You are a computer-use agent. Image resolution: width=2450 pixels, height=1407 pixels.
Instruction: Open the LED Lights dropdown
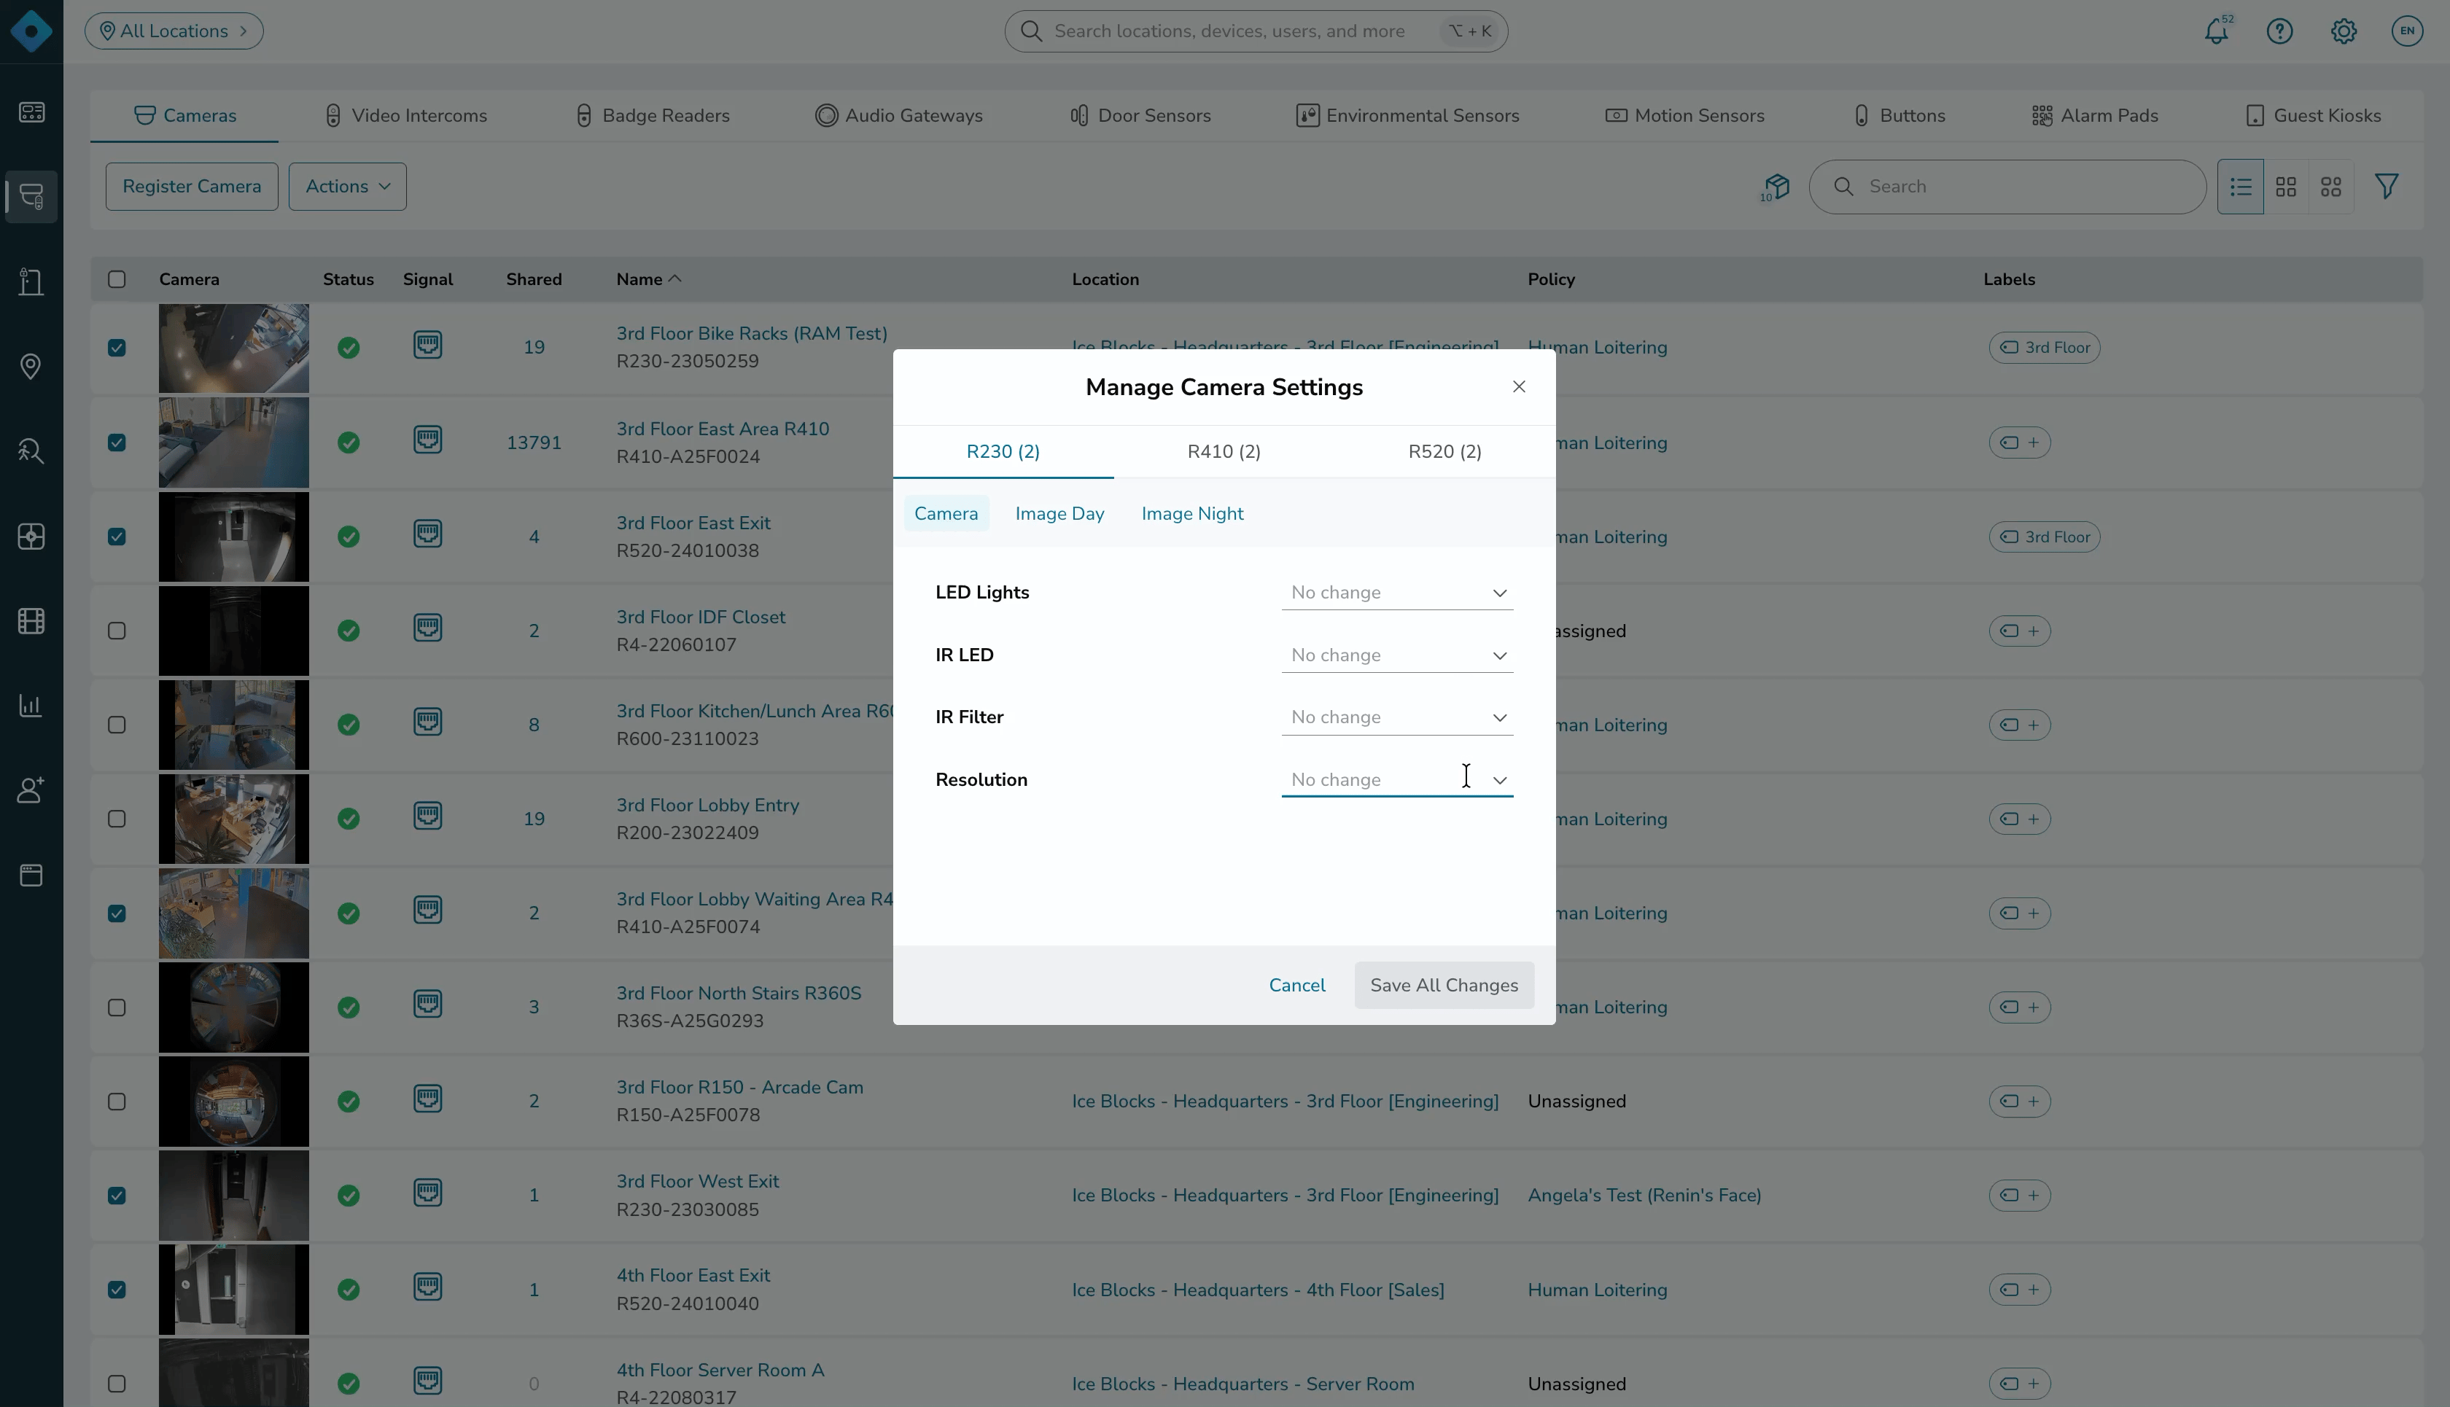point(1396,593)
